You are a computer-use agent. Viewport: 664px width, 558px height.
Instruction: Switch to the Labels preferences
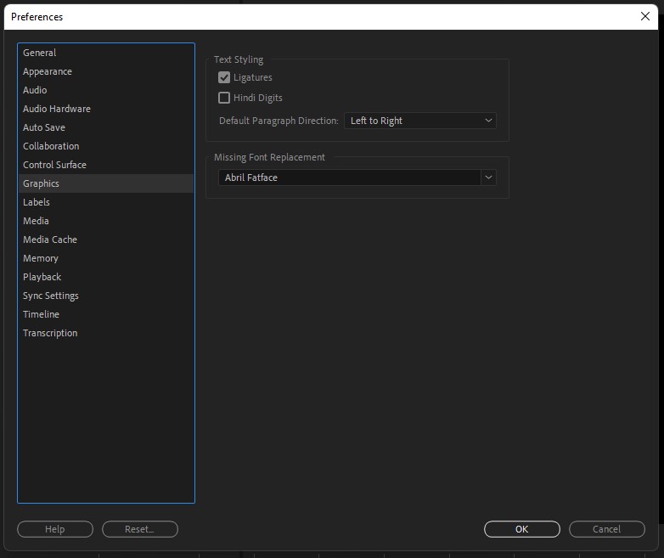point(105,201)
